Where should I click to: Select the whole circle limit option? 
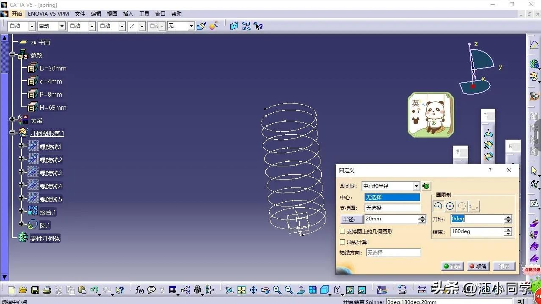(x=450, y=206)
